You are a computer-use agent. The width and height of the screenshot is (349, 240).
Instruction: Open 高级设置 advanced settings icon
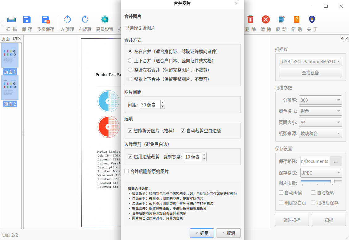105,20
